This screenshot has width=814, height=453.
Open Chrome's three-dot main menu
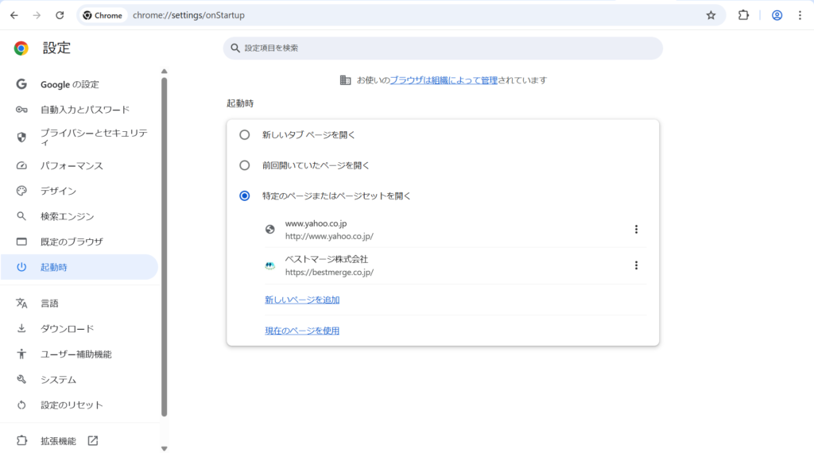800,15
